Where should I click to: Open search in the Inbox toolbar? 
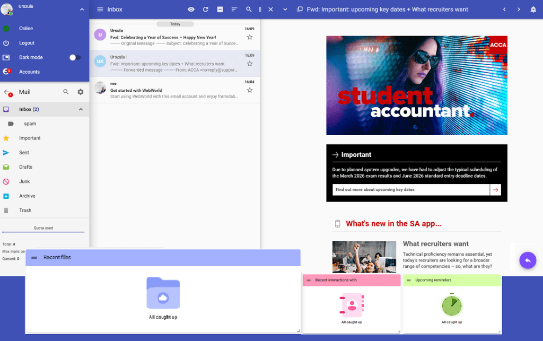pos(249,10)
